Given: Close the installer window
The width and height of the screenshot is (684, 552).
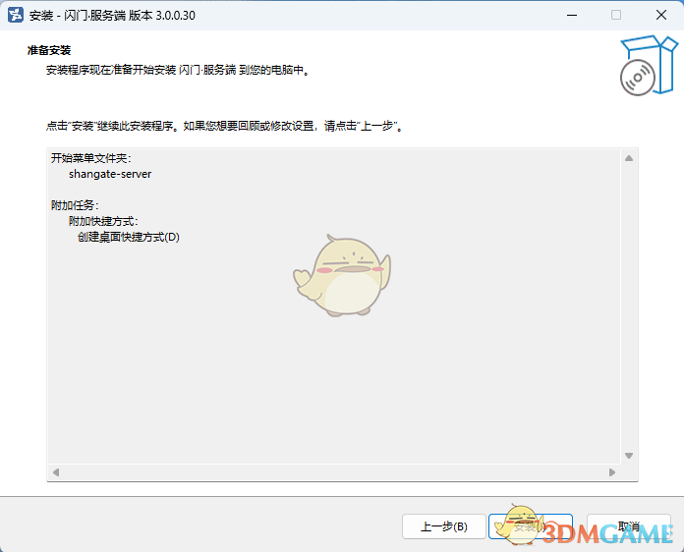Looking at the screenshot, I should pyautogui.click(x=660, y=15).
